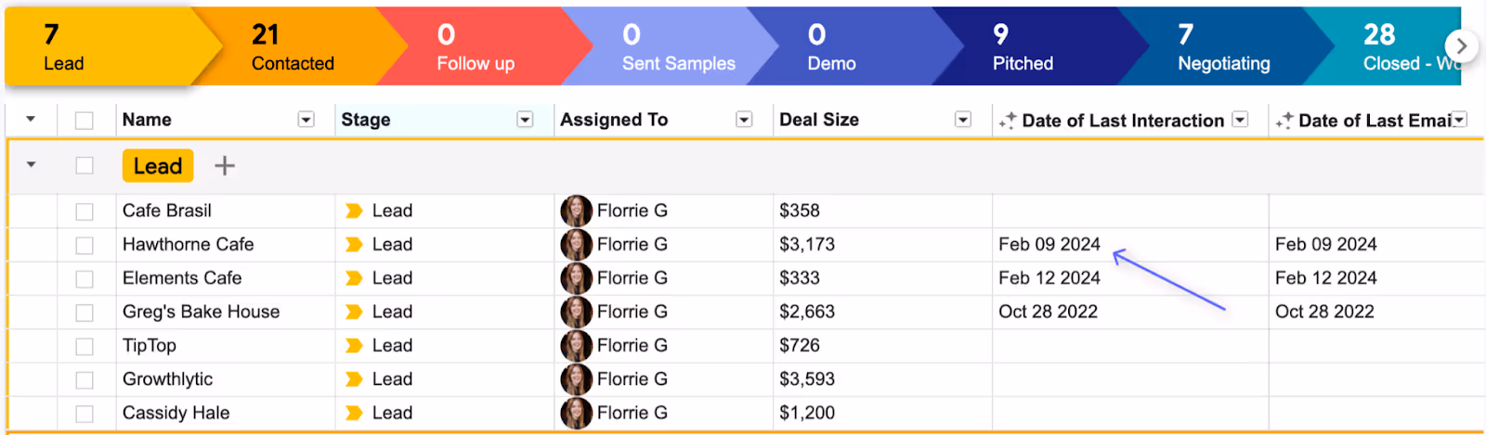This screenshot has height=435, width=1486.
Task: Click Florrie G avatar in Cassidy Hale row
Action: coord(576,413)
